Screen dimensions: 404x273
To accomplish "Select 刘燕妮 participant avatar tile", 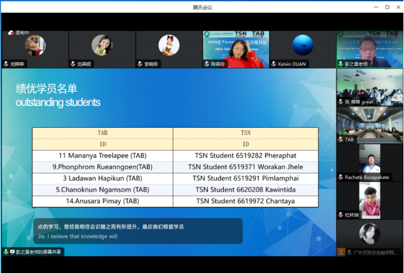I will (101, 46).
